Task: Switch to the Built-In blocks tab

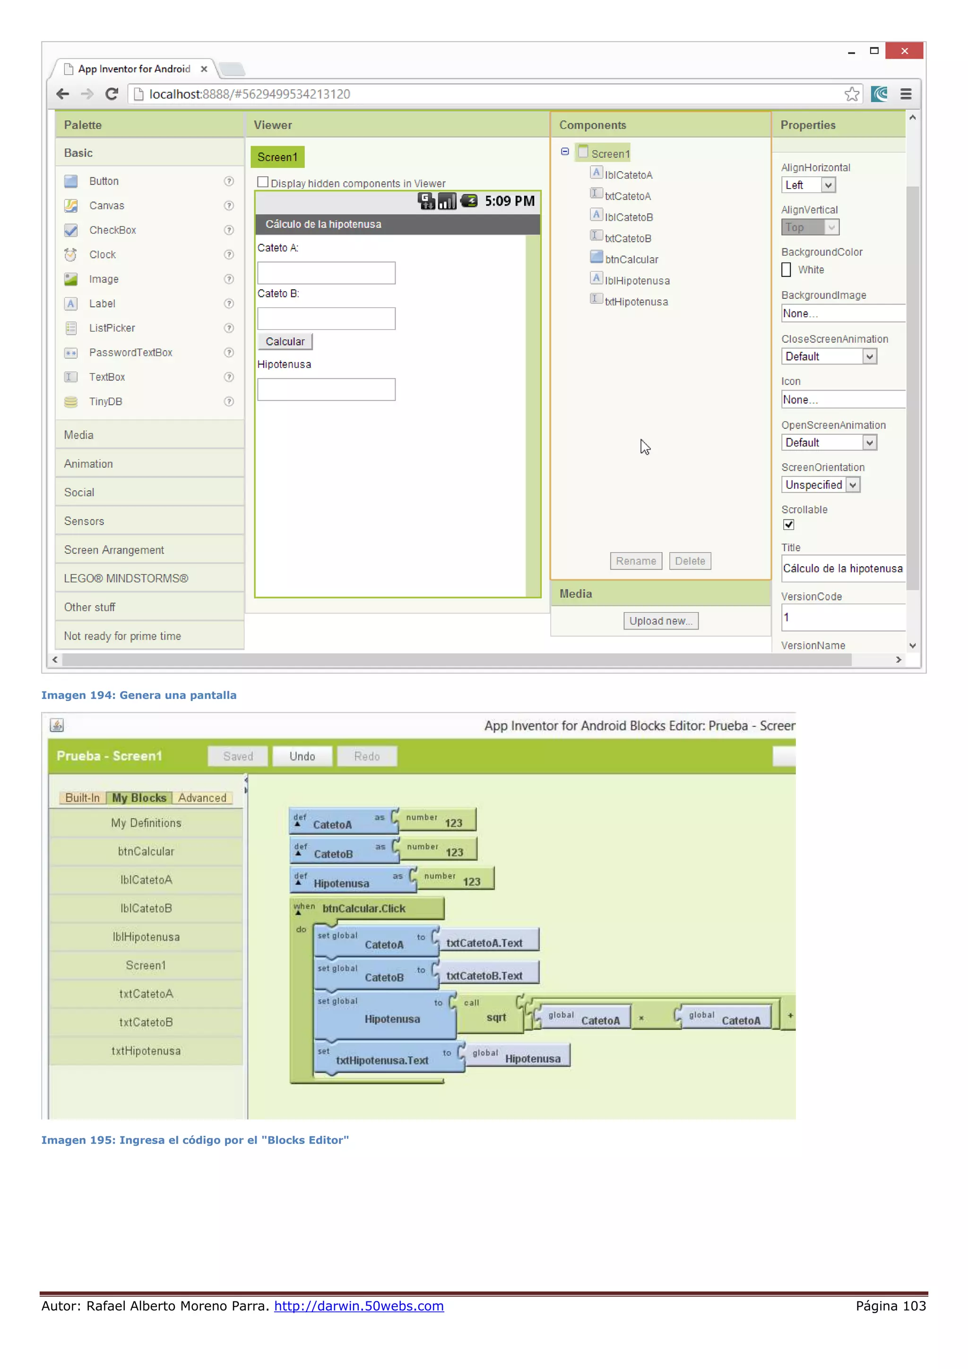Action: [x=82, y=798]
